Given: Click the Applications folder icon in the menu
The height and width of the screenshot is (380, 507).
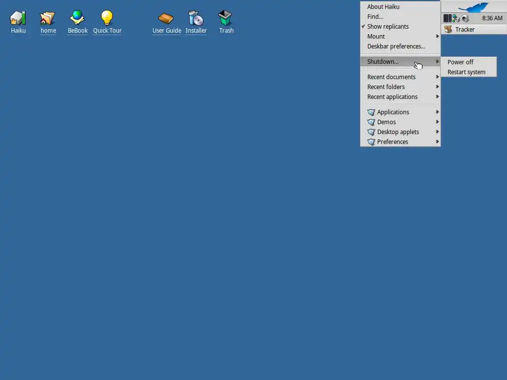Looking at the screenshot, I should pyautogui.click(x=371, y=112).
